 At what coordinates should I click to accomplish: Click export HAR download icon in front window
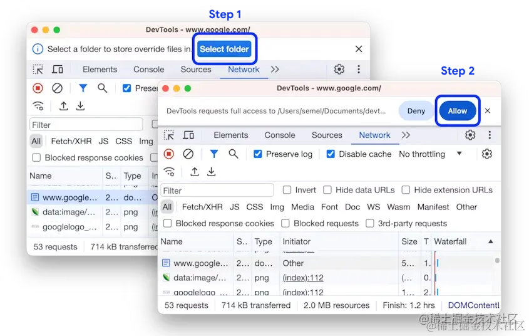point(211,172)
